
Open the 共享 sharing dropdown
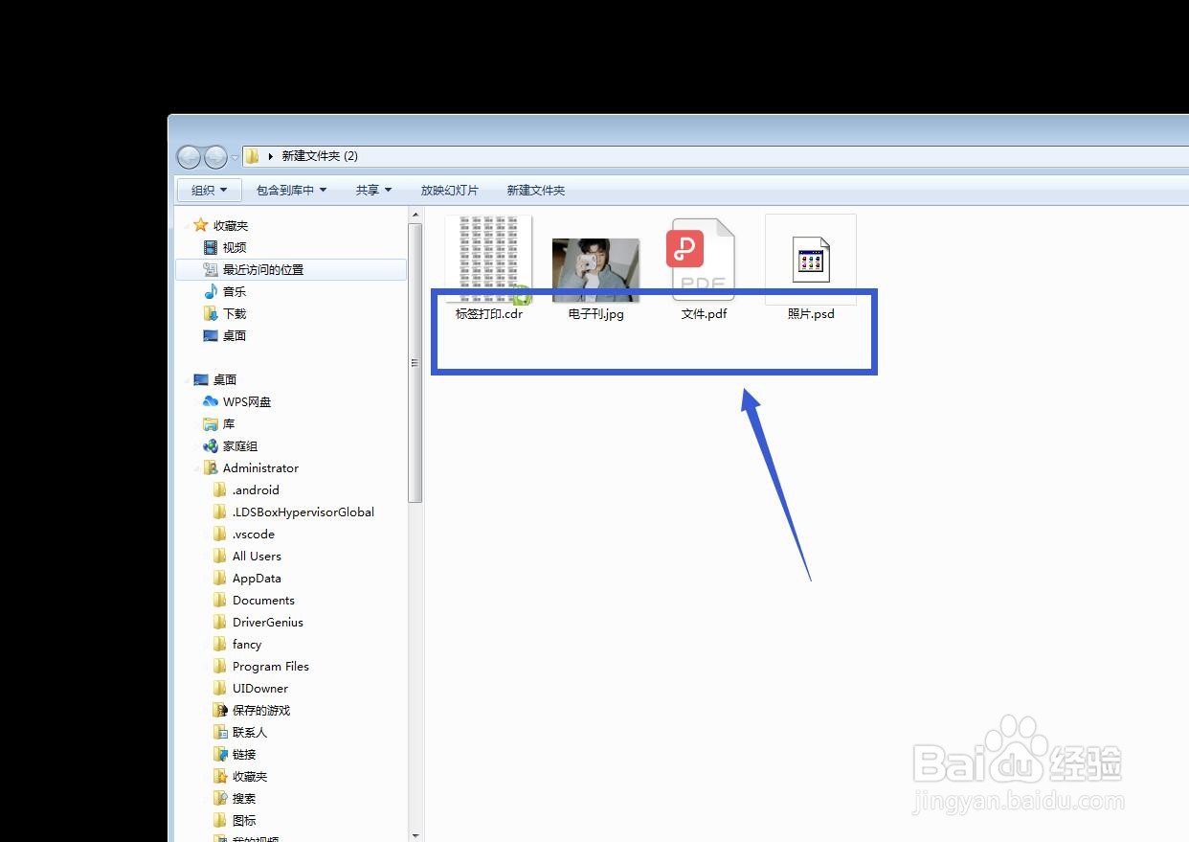[x=372, y=190]
